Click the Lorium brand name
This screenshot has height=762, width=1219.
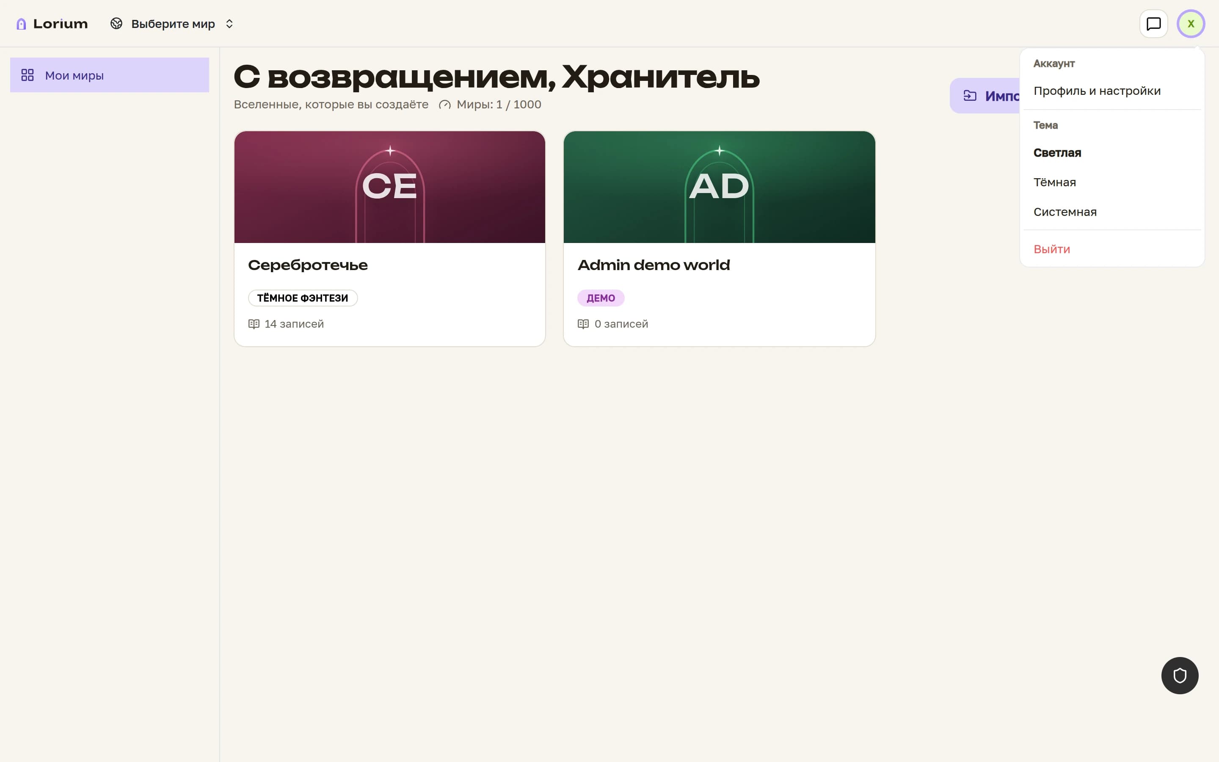61,24
